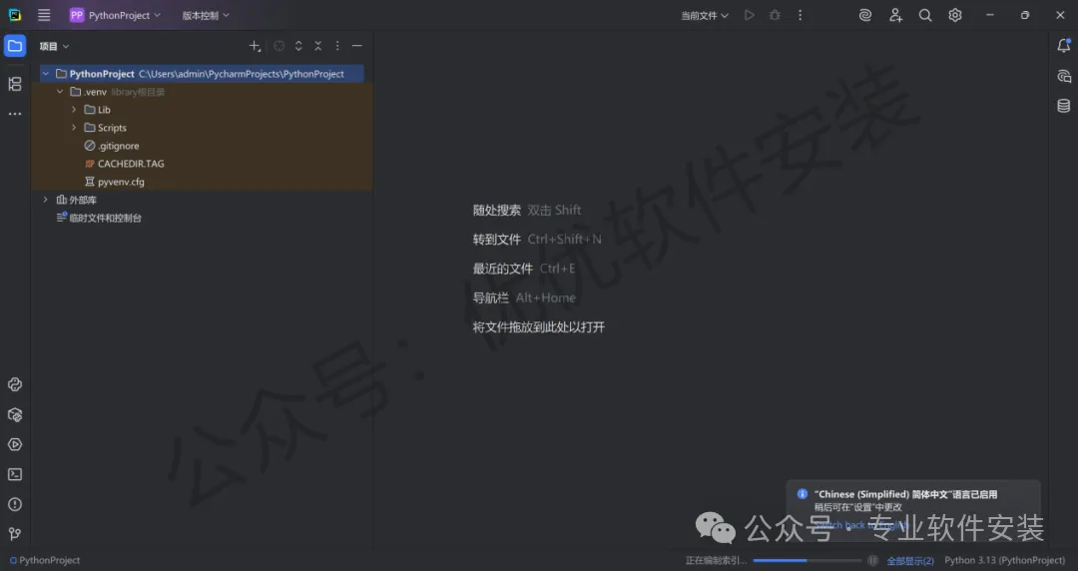Open the 版本控制 dropdown

[206, 15]
